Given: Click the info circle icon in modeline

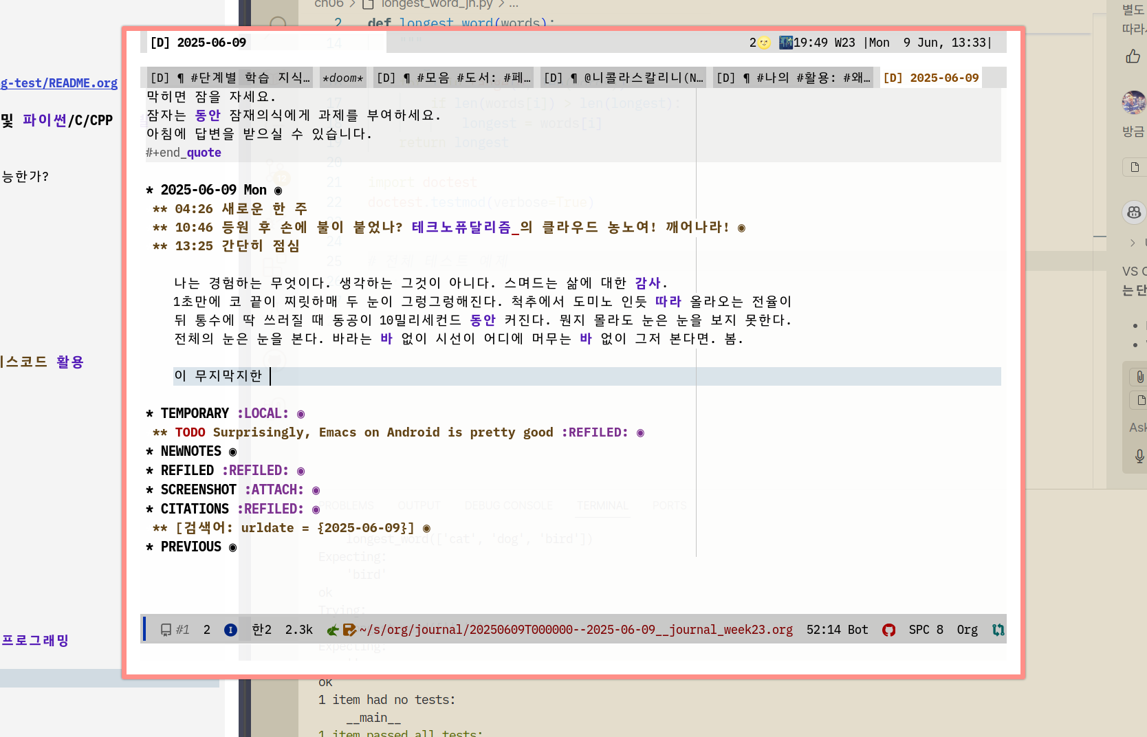Looking at the screenshot, I should pos(231,630).
